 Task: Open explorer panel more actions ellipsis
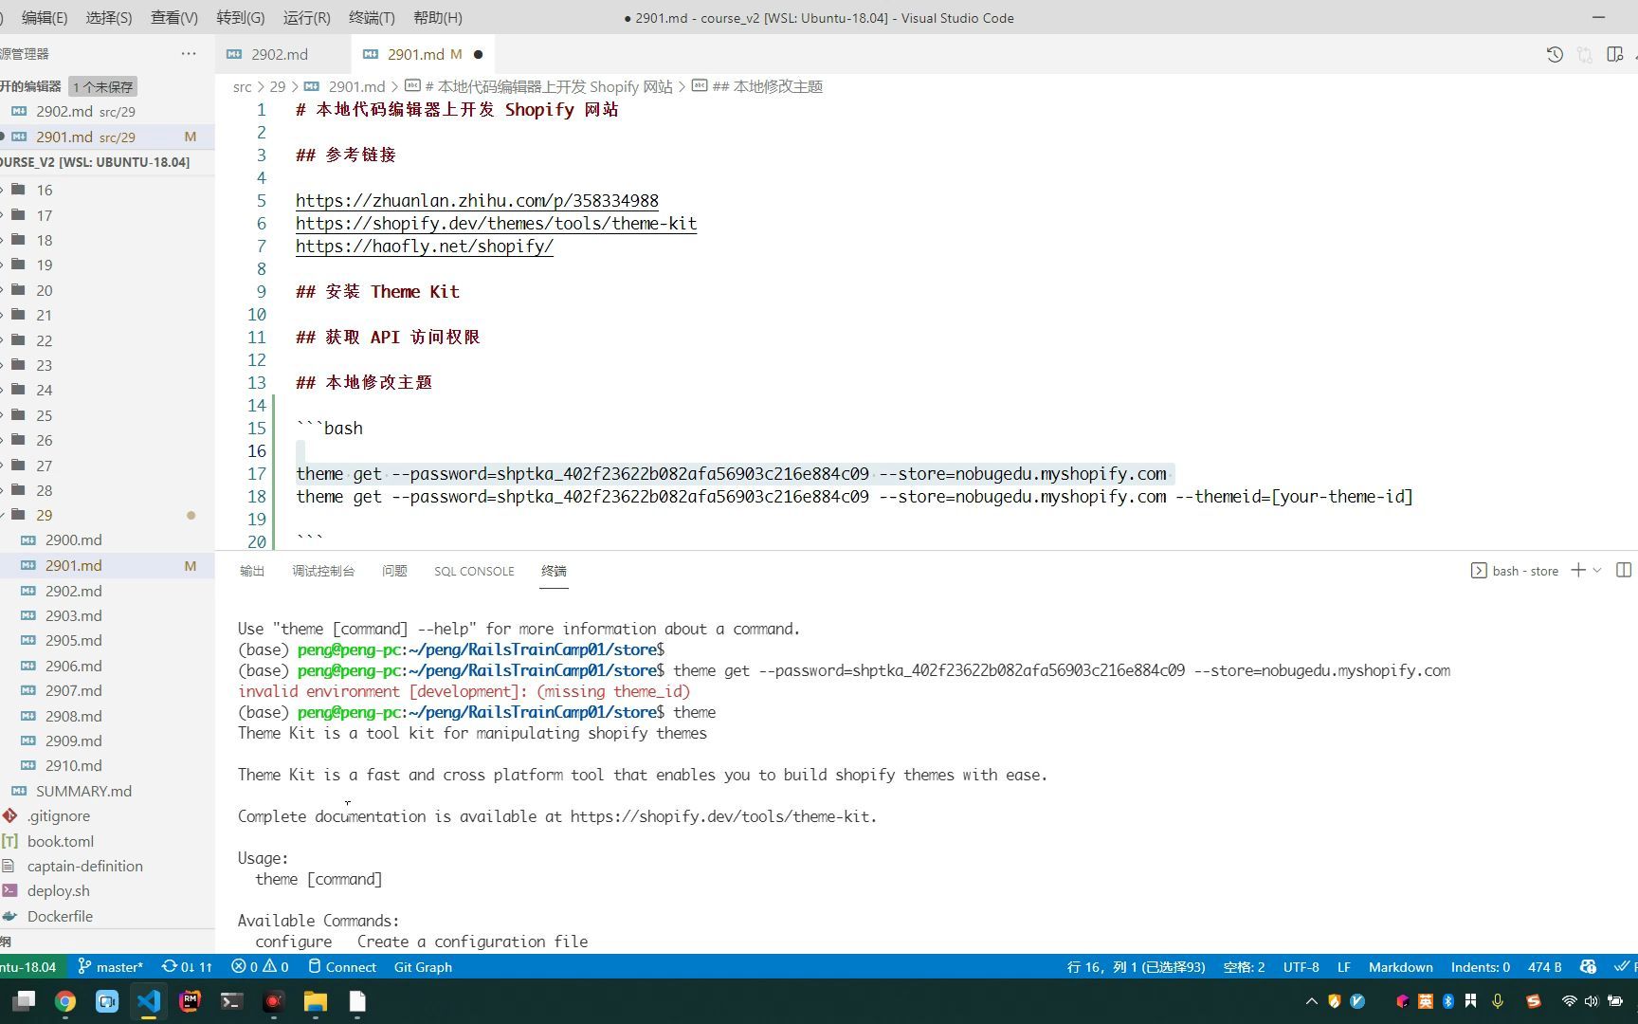point(189,54)
